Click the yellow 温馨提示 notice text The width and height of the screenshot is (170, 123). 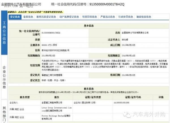[35, 12]
